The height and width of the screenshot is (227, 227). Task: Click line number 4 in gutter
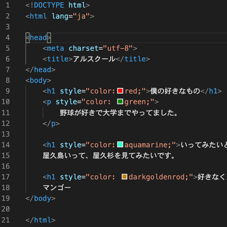coord(7,37)
